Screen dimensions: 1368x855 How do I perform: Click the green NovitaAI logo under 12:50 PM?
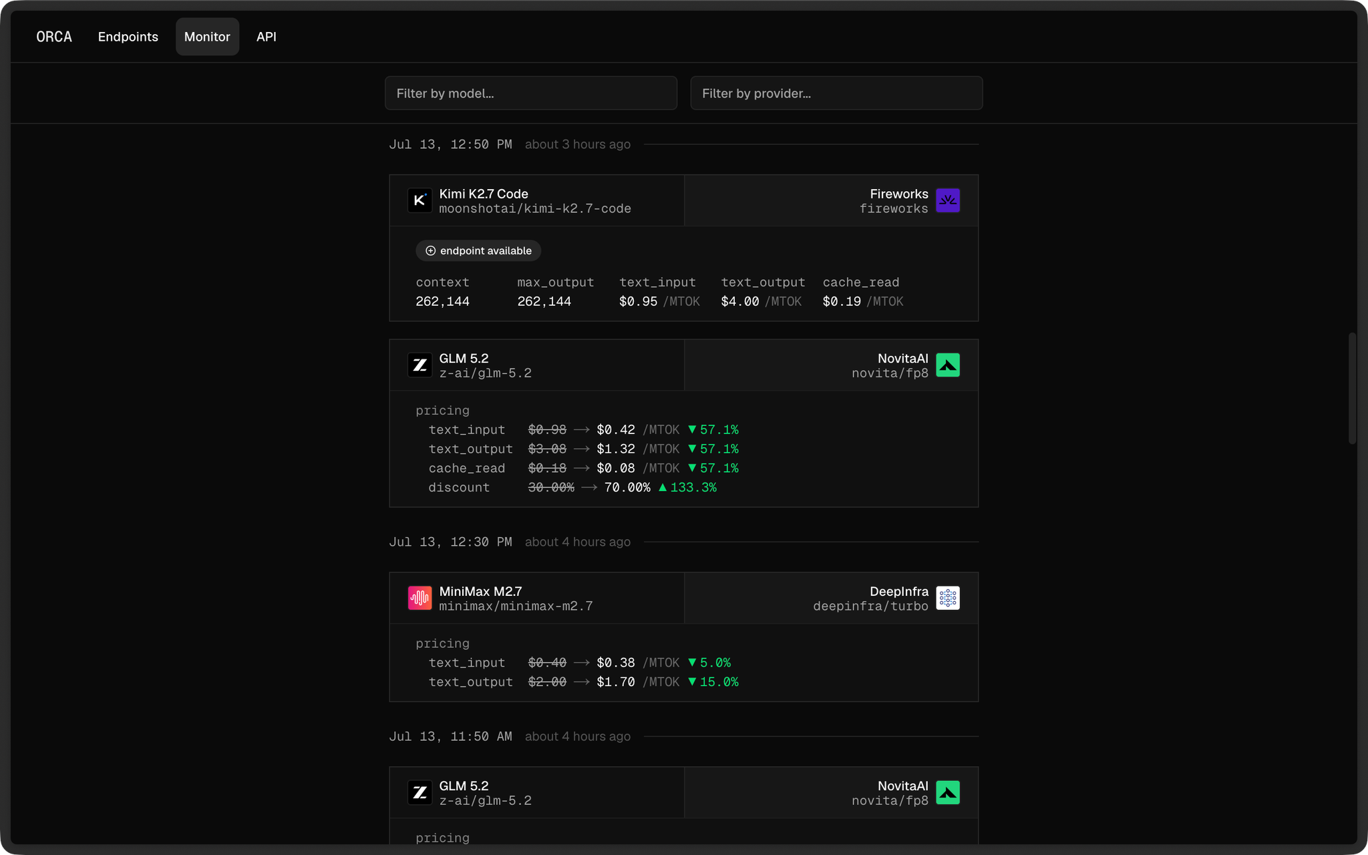[948, 365]
